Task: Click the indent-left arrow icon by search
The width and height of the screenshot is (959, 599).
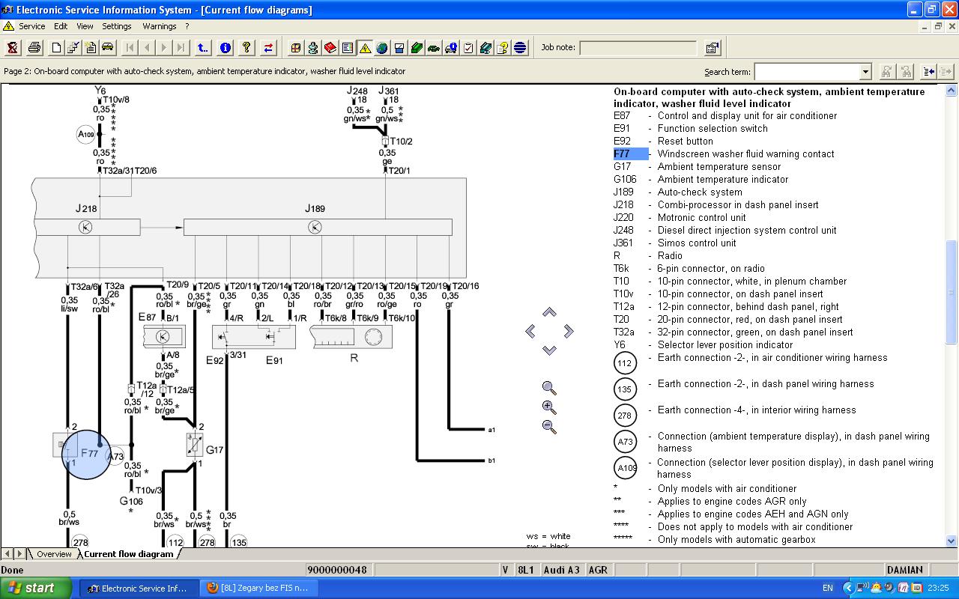Action: click(x=929, y=72)
